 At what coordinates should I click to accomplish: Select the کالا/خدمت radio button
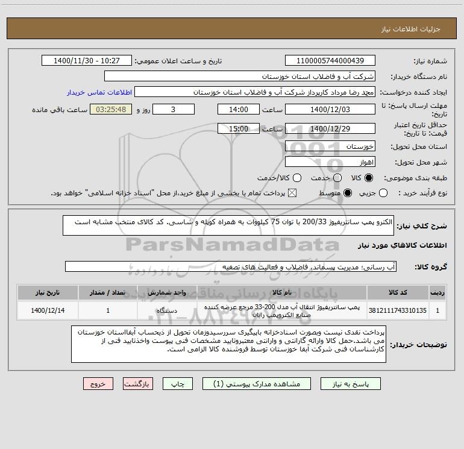click(x=297, y=178)
